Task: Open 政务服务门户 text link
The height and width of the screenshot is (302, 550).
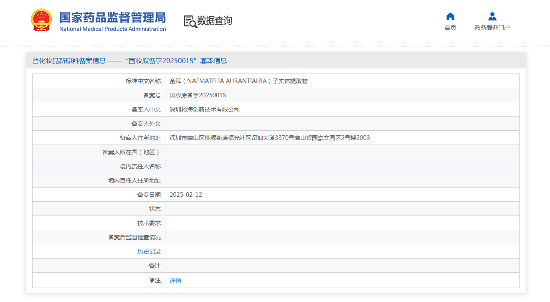Action: (x=492, y=28)
